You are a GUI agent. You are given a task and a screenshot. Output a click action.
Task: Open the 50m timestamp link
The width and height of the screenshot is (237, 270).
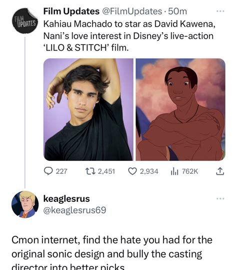177,12
